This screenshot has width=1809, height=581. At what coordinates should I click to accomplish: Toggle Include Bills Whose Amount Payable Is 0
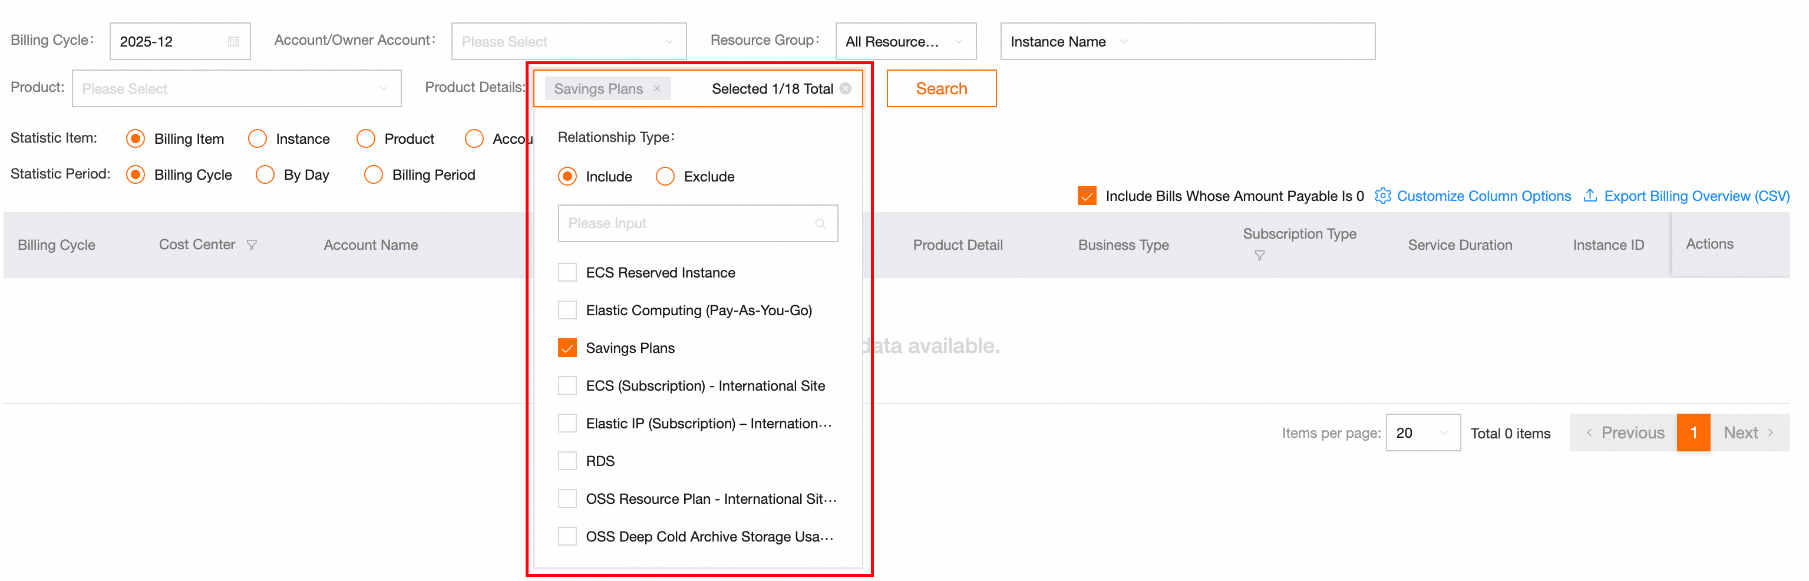(x=1087, y=196)
